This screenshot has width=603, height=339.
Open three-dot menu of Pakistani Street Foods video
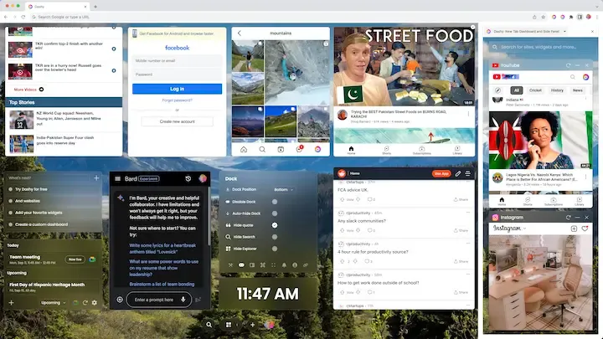tap(468, 114)
